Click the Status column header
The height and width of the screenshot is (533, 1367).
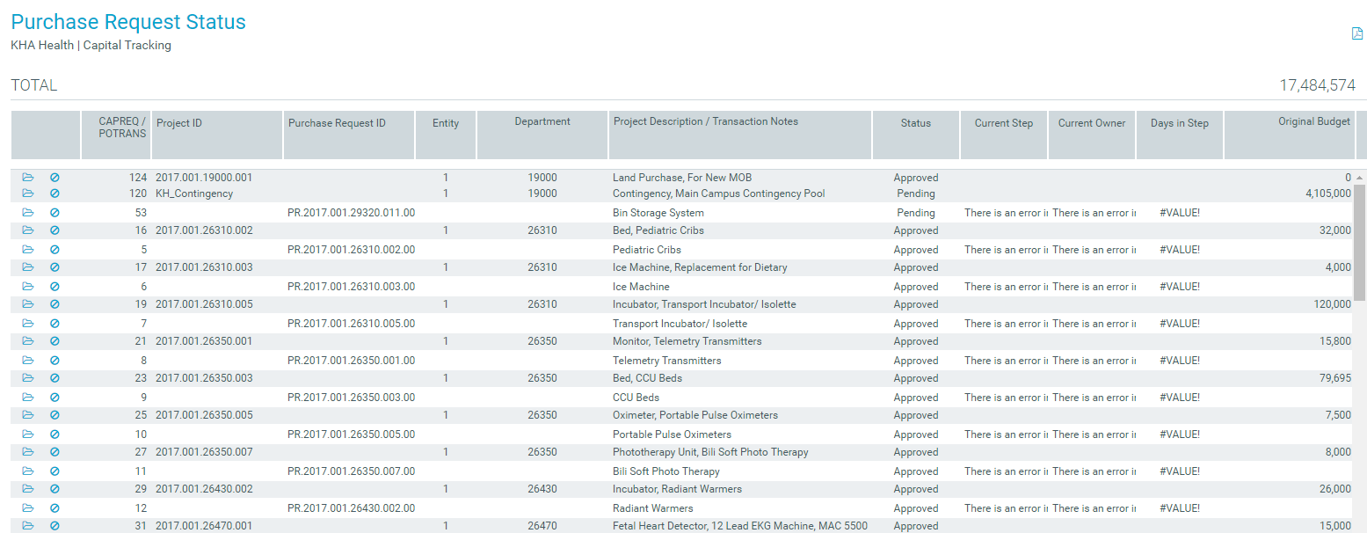pyautogui.click(x=916, y=135)
